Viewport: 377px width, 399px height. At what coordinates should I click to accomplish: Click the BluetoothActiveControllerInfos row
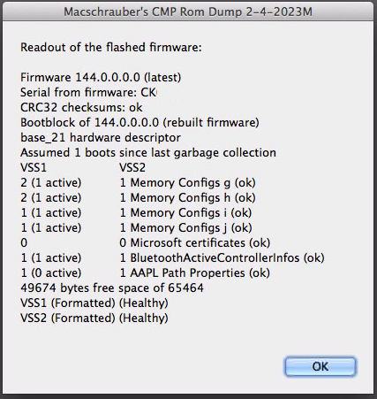[x=172, y=258]
